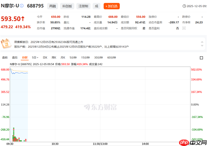
Task: Click the 成 tag
Action: (97, 6)
